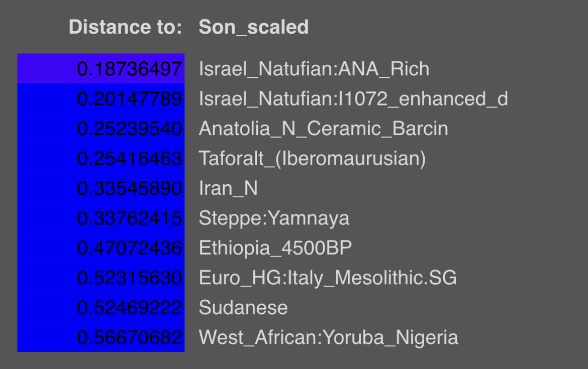Viewport: 588px width, 369px height.
Task: Select the 0.20147789 distance cell
Action: (x=101, y=98)
